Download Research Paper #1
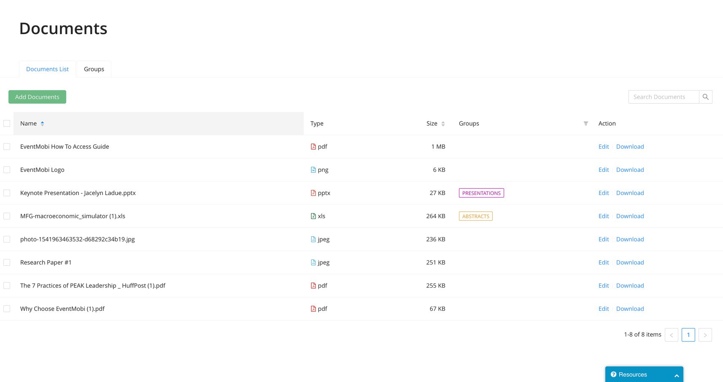 coord(630,262)
